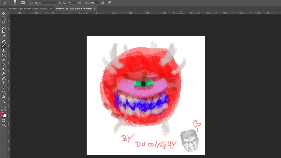Click the Mode label in options bar
This screenshot has width=281, height=158.
click(30, 3)
